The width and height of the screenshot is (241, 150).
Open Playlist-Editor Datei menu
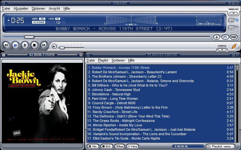click(x=91, y=60)
